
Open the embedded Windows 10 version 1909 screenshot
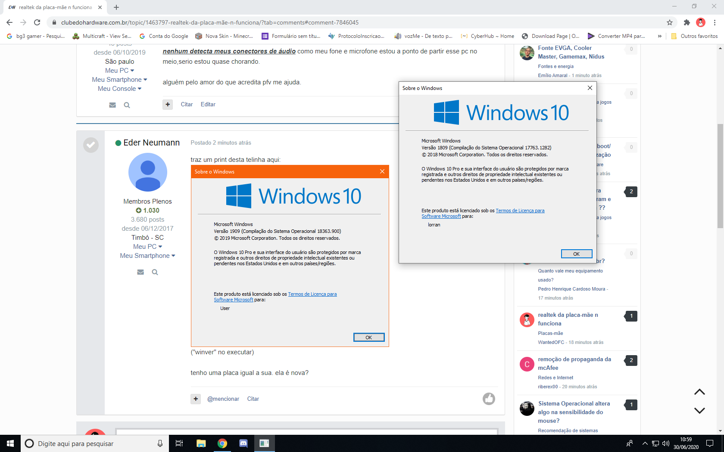point(290,256)
